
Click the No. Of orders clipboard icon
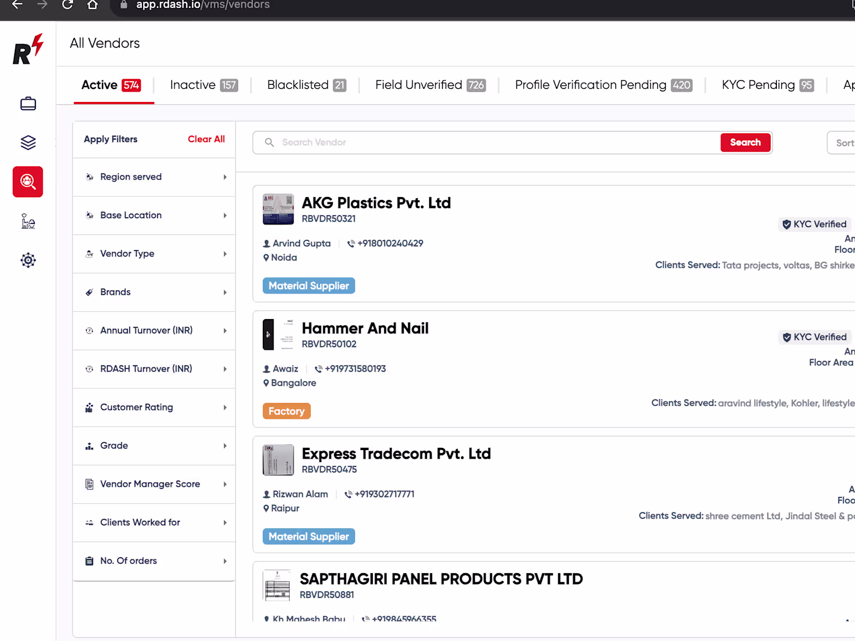tap(89, 561)
